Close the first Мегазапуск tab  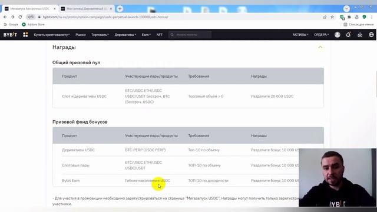pyautogui.click(x=55, y=9)
